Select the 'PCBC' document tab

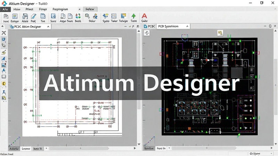(150, 26)
